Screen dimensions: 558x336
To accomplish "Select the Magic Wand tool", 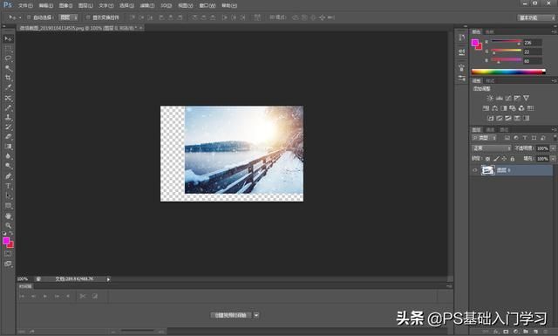I will pyautogui.click(x=8, y=68).
